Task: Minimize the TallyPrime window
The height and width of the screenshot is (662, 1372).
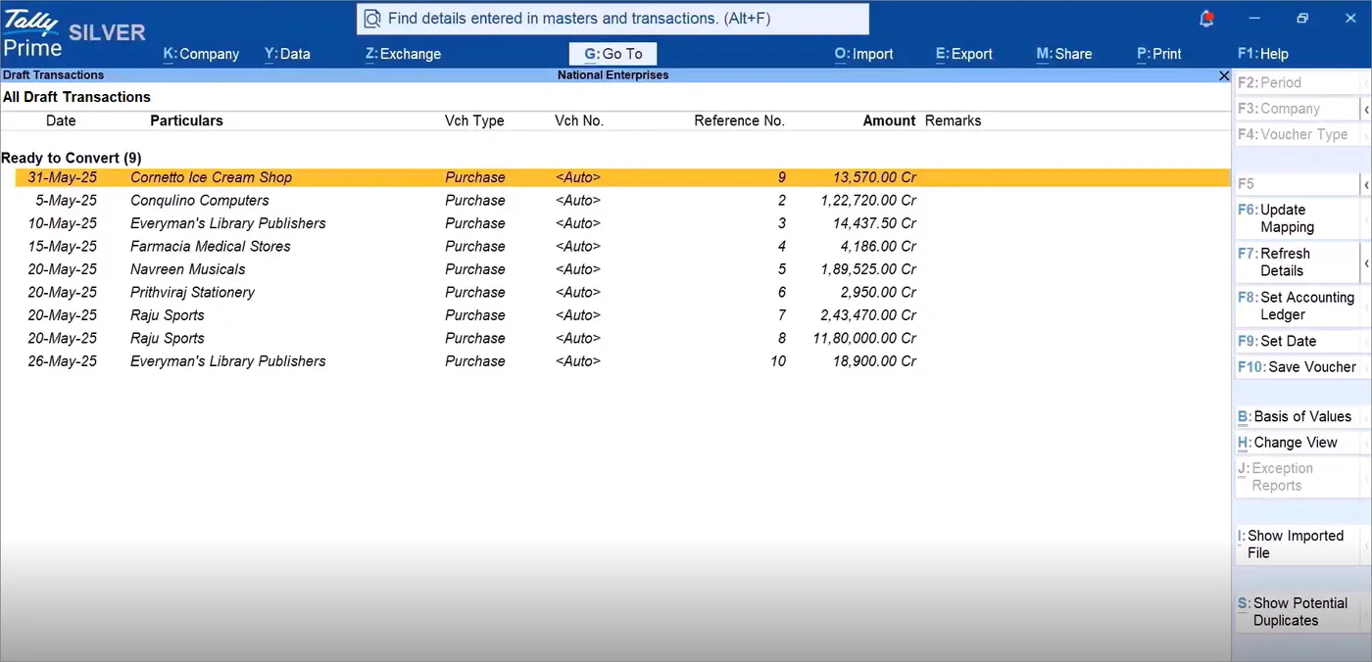Action: coord(1255,18)
